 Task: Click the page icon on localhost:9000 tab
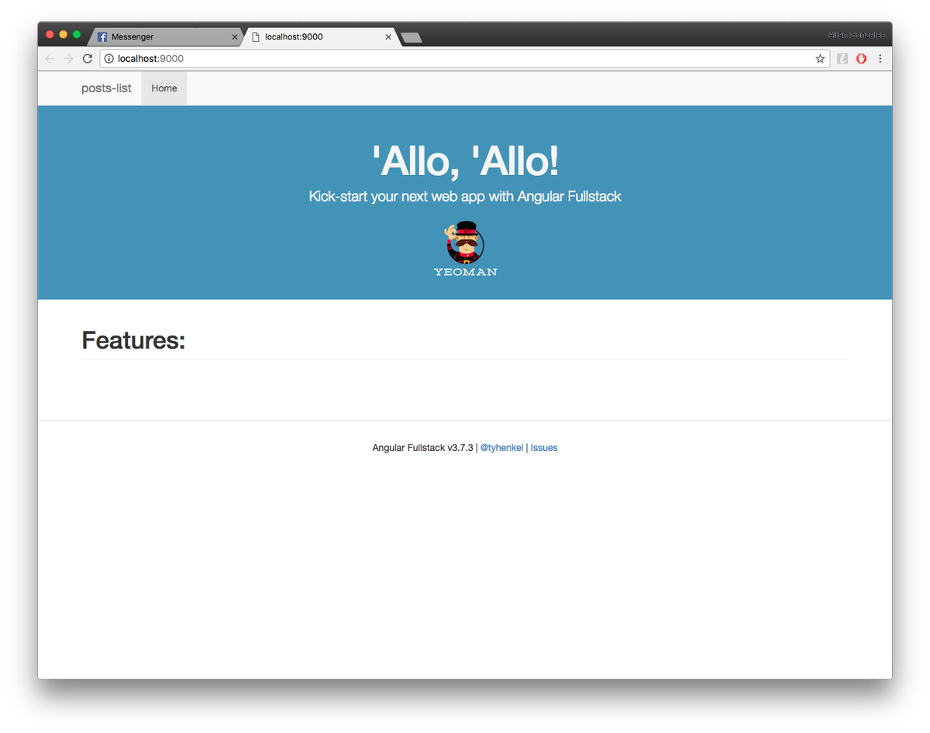coord(256,37)
